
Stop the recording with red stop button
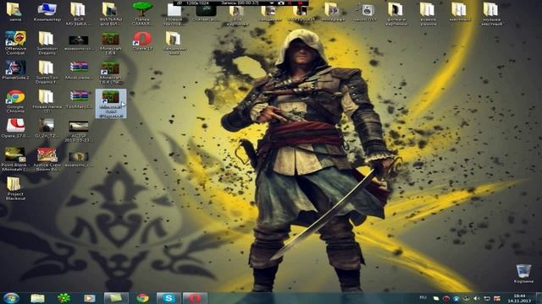tap(300, 3)
